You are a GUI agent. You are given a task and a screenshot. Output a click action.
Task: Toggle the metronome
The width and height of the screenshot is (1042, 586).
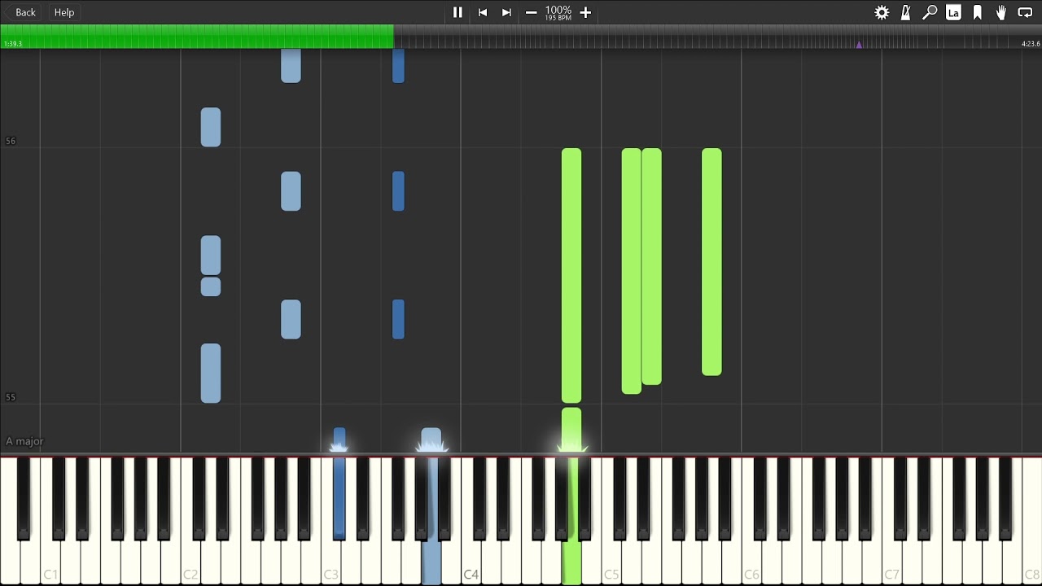point(905,12)
